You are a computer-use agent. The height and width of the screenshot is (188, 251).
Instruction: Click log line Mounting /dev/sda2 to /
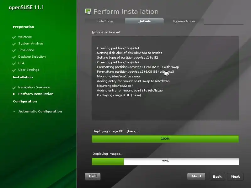115,86
